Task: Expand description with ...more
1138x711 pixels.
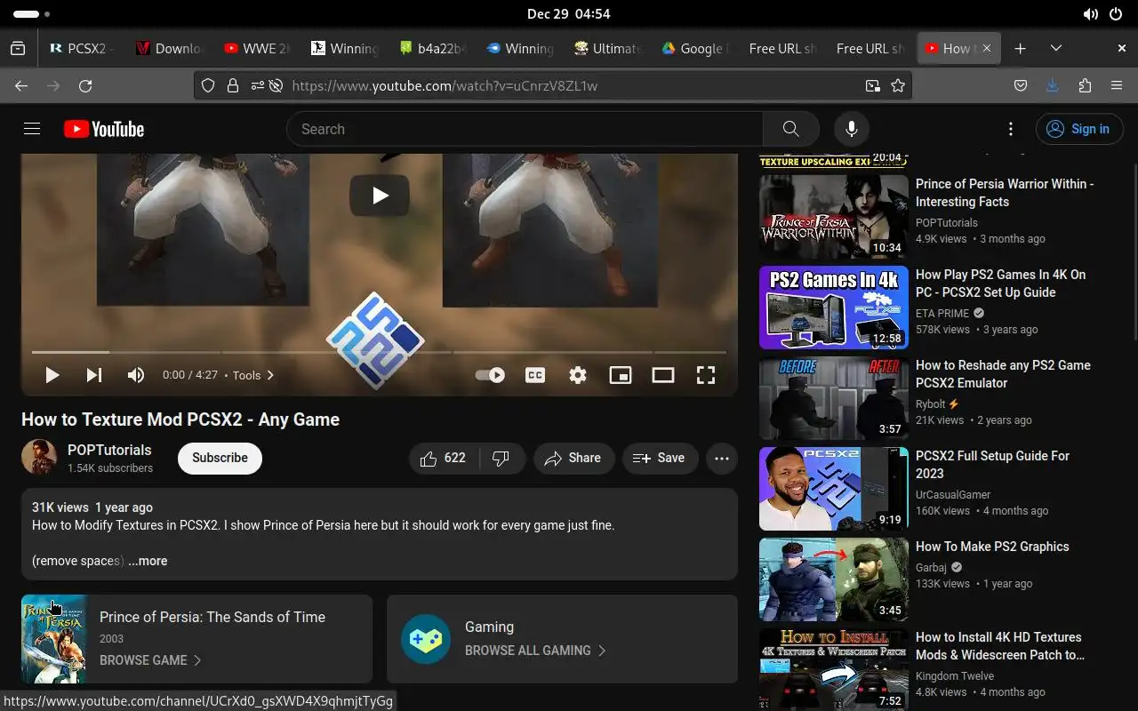Action: pyautogui.click(x=148, y=561)
